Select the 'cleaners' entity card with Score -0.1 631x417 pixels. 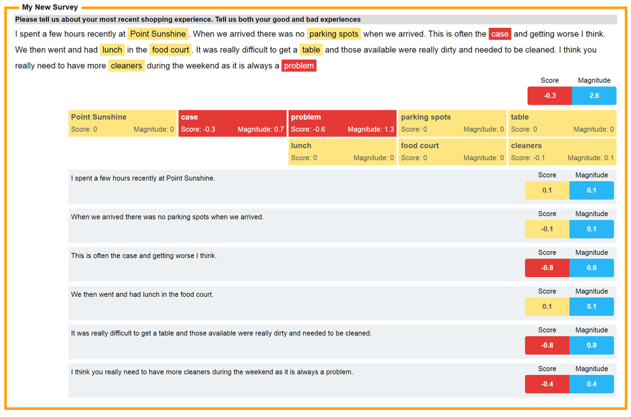(562, 151)
